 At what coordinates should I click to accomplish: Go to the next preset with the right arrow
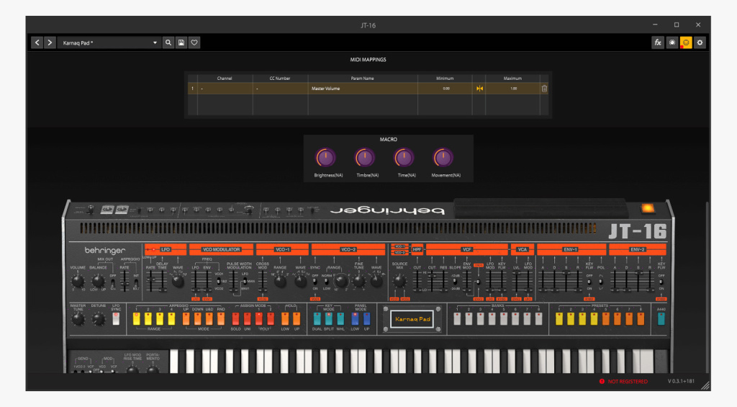(x=50, y=43)
